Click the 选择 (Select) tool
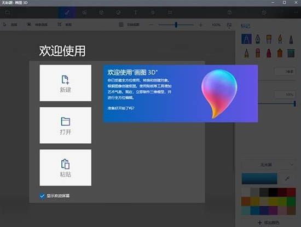 click(x=10, y=25)
